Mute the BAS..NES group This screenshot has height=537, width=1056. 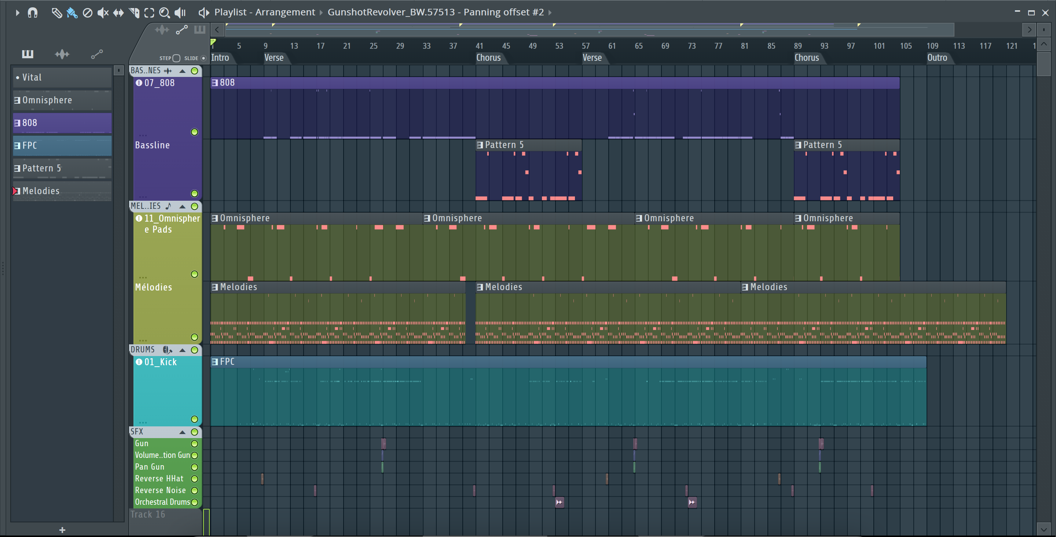[195, 71]
